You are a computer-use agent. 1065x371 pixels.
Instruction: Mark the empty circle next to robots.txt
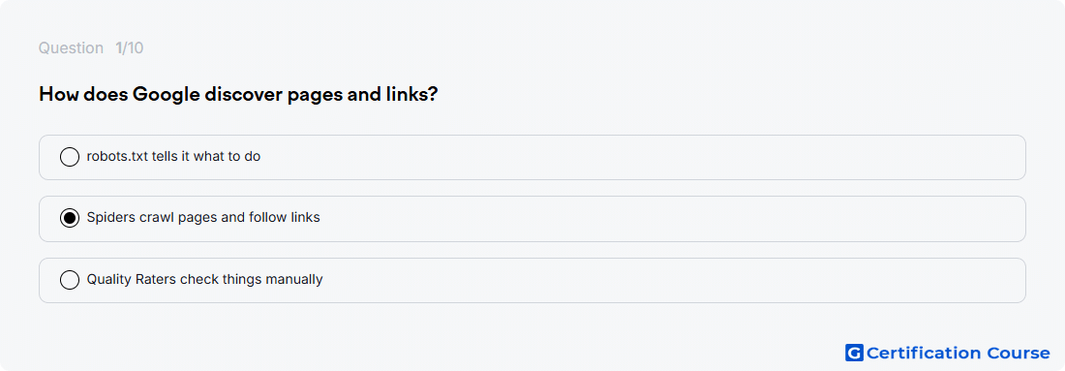[x=70, y=157]
